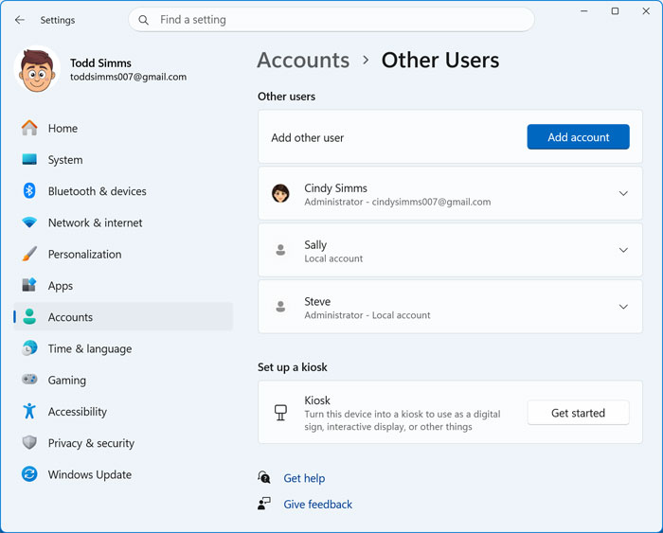Click Accounts breadcrumb link
Viewport: 663px width, 533px height.
tap(303, 60)
